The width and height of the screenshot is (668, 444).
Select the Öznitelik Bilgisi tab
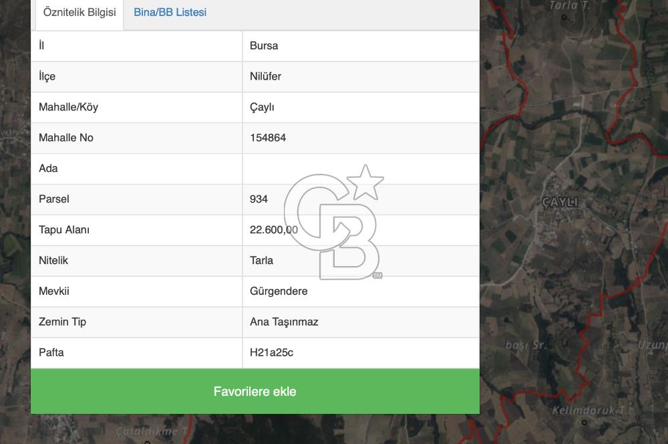click(79, 13)
